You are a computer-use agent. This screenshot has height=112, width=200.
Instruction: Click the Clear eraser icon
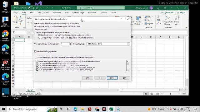tap(158, 24)
